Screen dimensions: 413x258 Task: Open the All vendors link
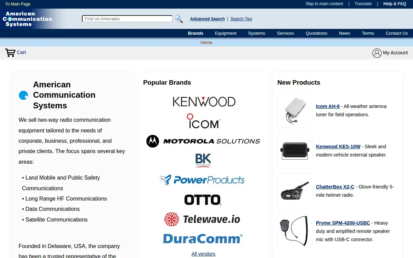[x=203, y=254]
